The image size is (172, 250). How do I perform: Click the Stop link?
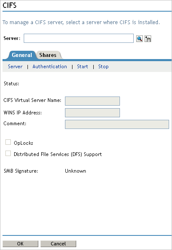(103, 67)
